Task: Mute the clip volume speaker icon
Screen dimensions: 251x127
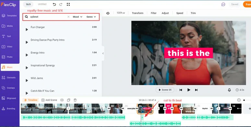Action: [108, 13]
